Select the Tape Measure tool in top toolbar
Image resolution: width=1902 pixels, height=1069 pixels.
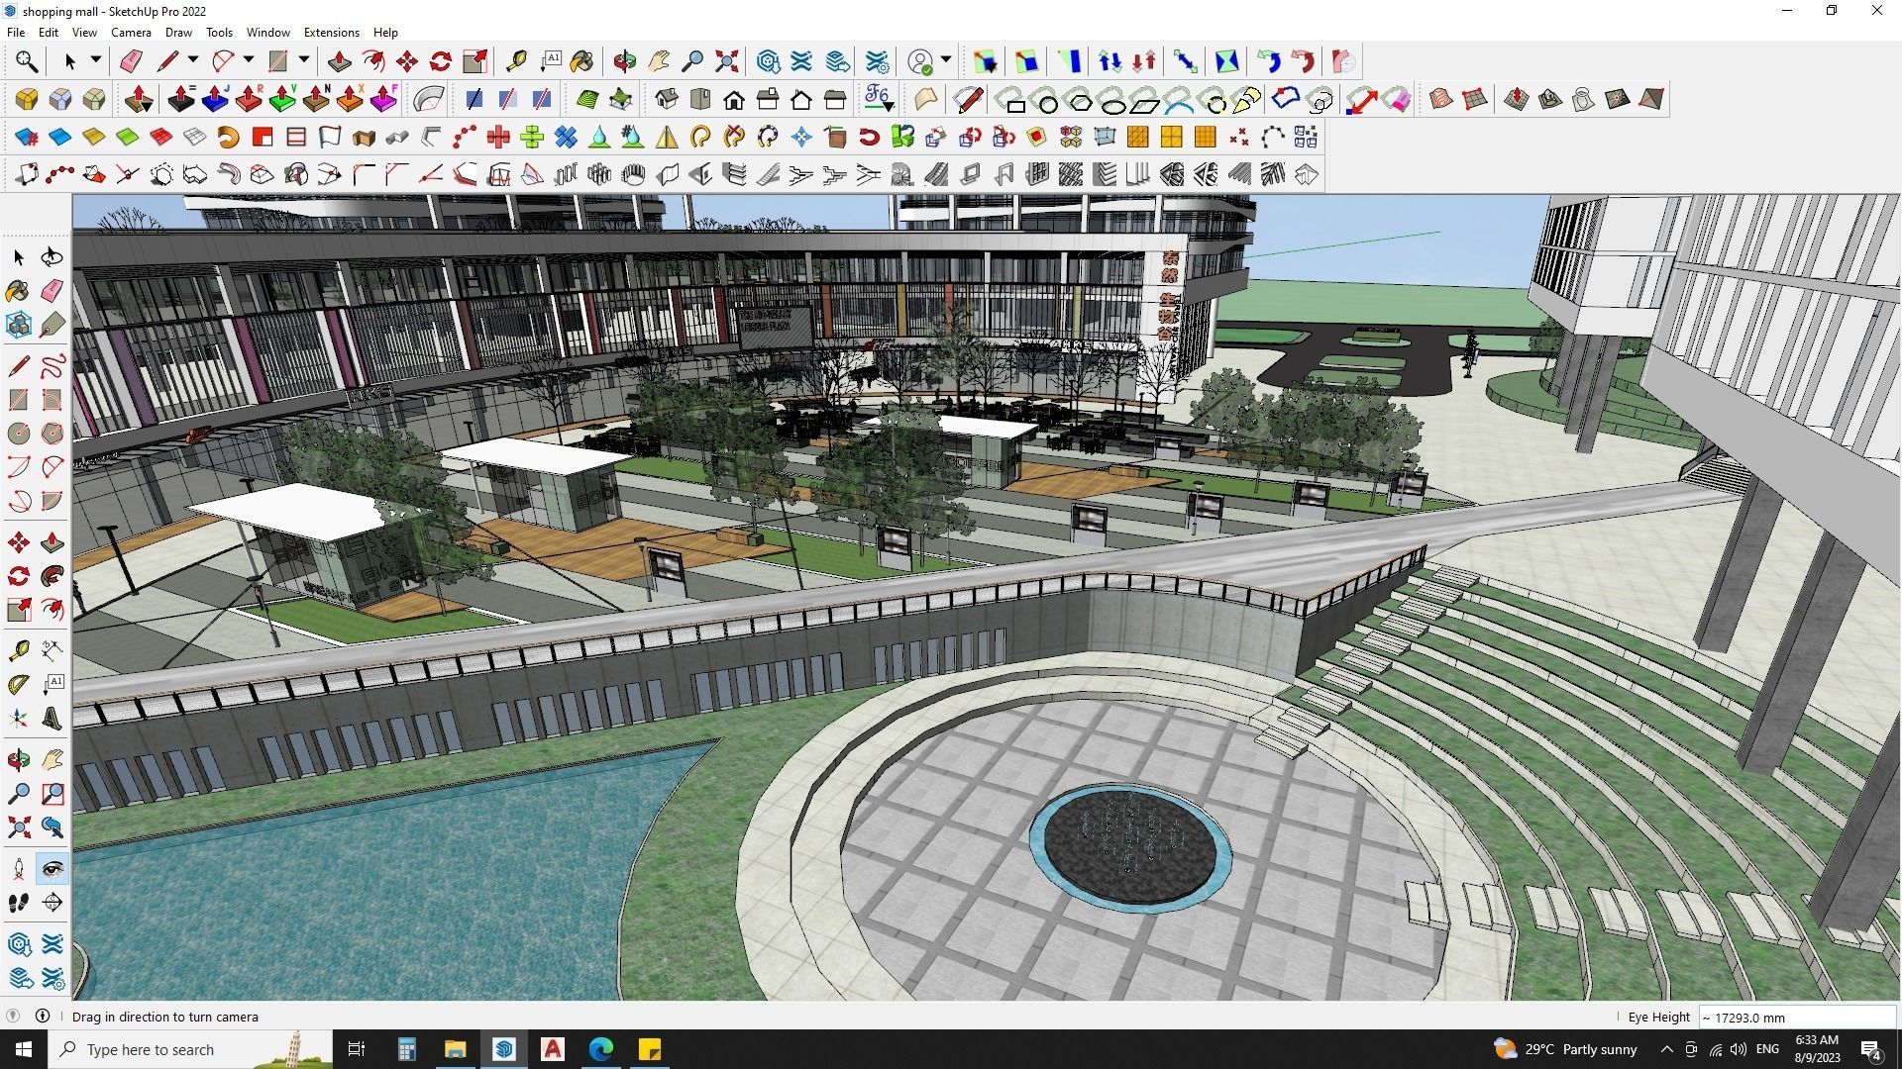[516, 61]
